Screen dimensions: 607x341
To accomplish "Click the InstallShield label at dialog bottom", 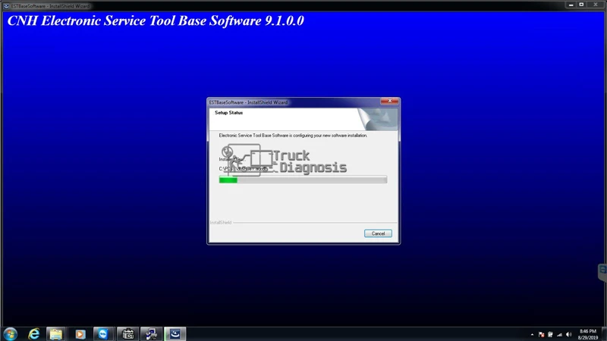I will point(221,223).
